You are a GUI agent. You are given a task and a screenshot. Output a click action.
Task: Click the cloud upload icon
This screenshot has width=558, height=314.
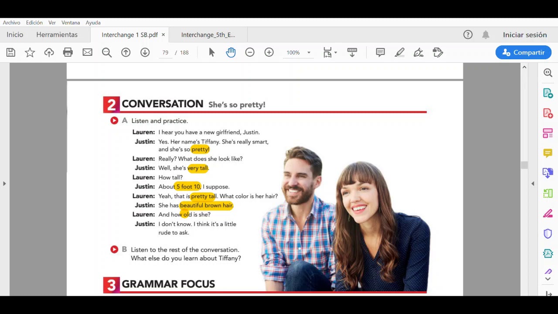coord(49,52)
